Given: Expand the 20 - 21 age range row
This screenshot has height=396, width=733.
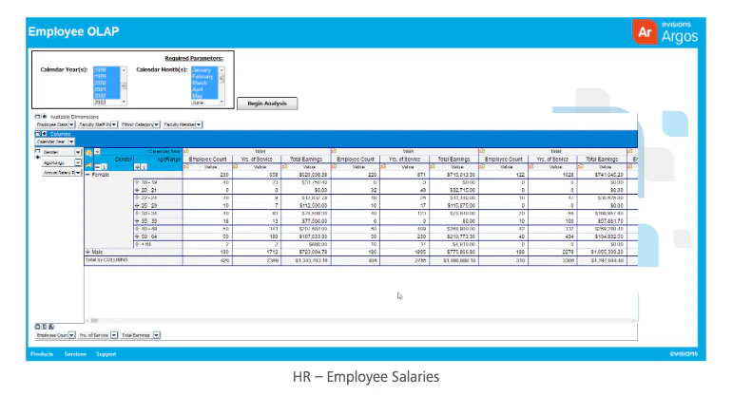Looking at the screenshot, I should 137,190.
